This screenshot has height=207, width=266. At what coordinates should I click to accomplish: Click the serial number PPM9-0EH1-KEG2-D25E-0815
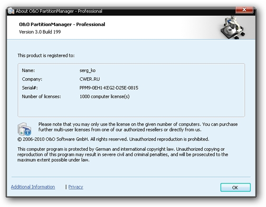(x=109, y=88)
